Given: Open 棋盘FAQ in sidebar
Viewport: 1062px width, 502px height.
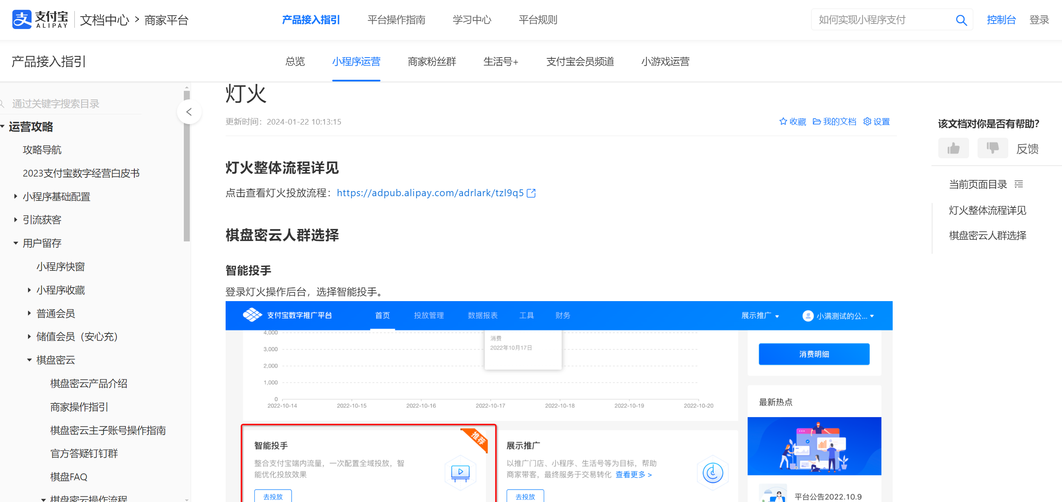Looking at the screenshot, I should pos(69,477).
